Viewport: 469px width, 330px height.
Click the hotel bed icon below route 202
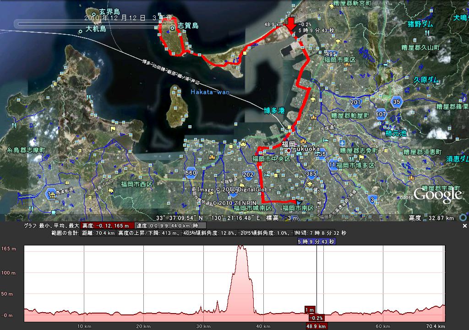click(x=267, y=174)
